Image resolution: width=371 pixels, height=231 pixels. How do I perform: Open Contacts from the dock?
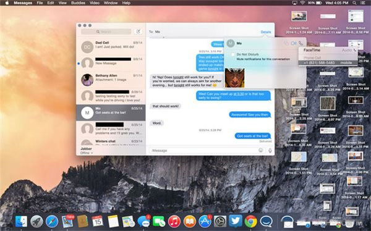tap(82, 221)
